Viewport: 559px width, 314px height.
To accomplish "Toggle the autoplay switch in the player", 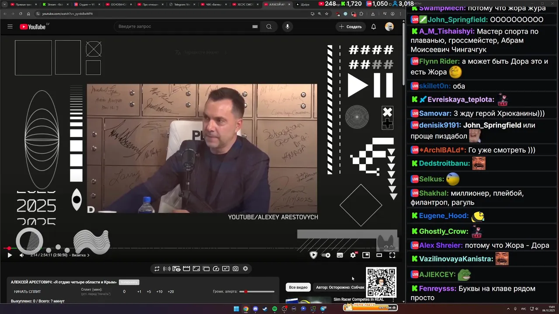I will (326, 255).
